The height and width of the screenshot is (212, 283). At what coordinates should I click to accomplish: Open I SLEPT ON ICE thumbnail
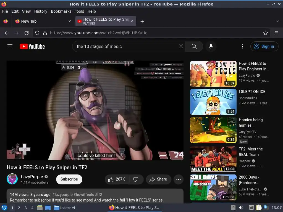point(213,102)
